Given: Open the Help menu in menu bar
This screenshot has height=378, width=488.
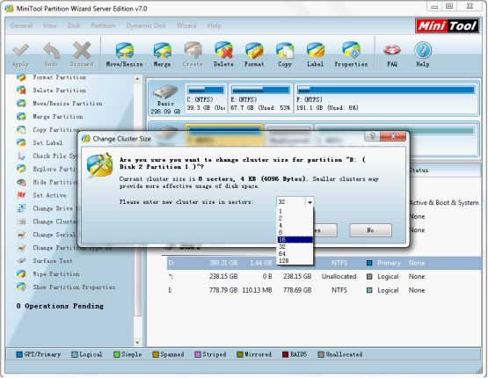Looking at the screenshot, I should [215, 25].
